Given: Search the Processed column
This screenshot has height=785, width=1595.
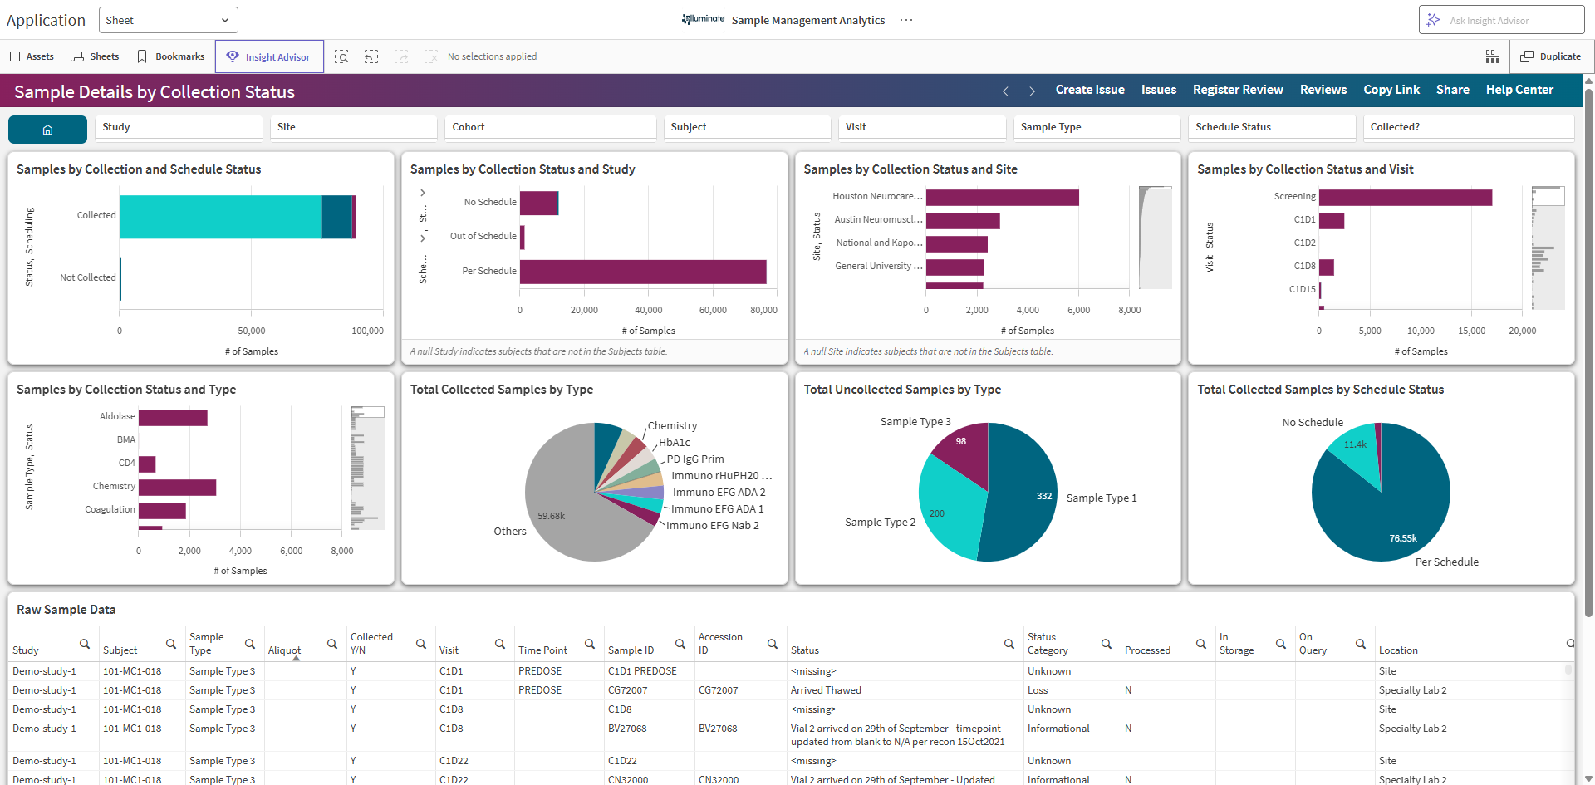Looking at the screenshot, I should click(1200, 644).
